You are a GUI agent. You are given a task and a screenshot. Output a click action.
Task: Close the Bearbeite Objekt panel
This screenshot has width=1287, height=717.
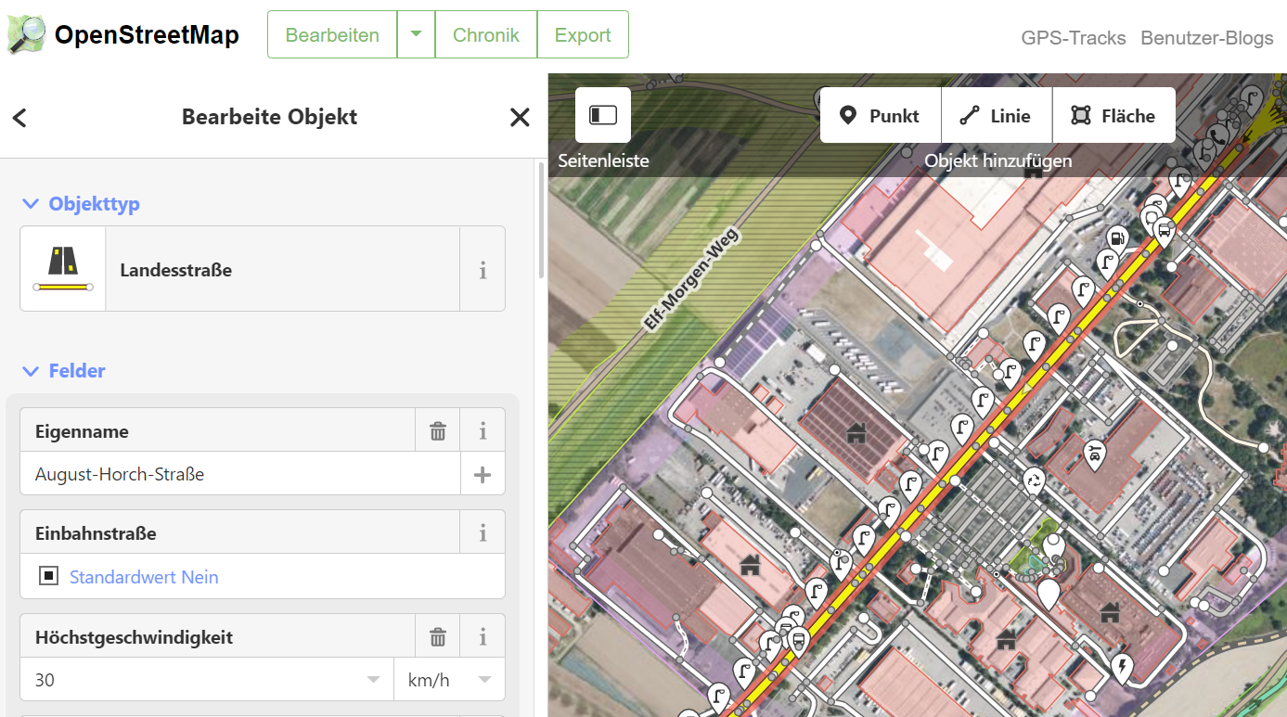tap(520, 117)
